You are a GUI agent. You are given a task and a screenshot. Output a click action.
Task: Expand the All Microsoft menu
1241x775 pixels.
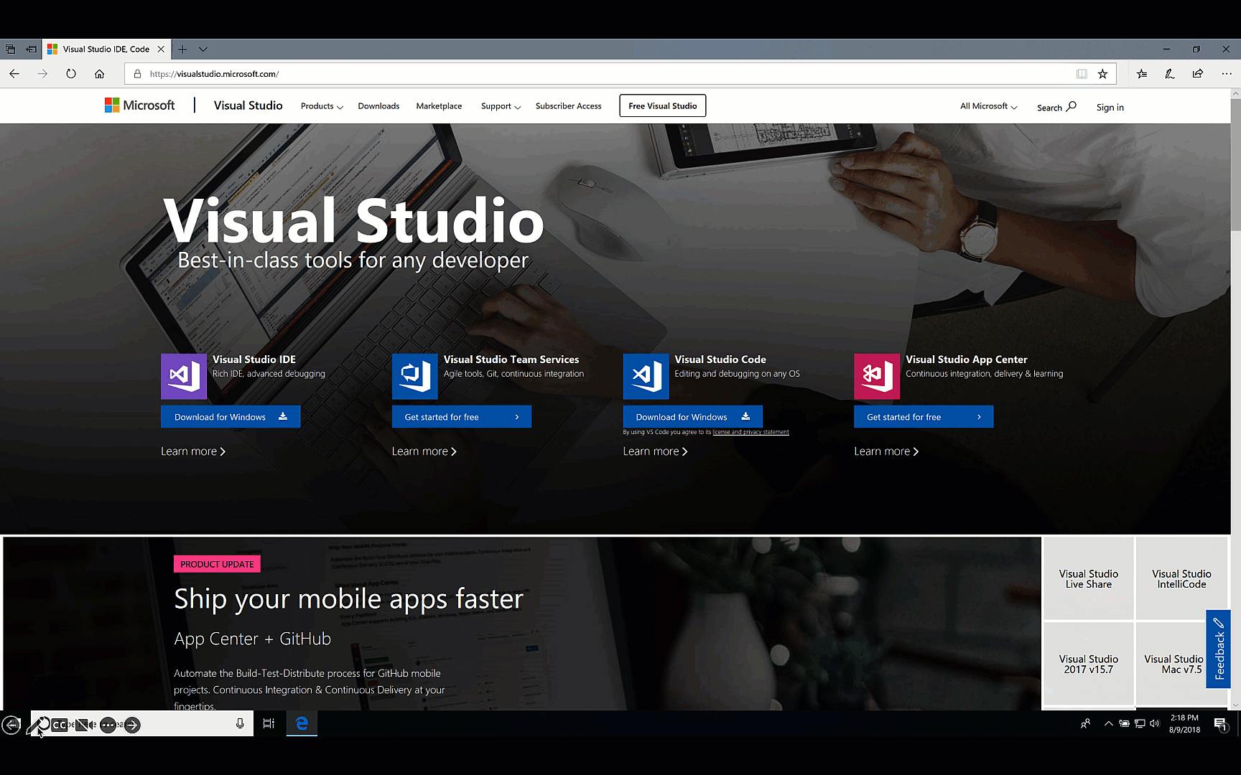tap(988, 106)
